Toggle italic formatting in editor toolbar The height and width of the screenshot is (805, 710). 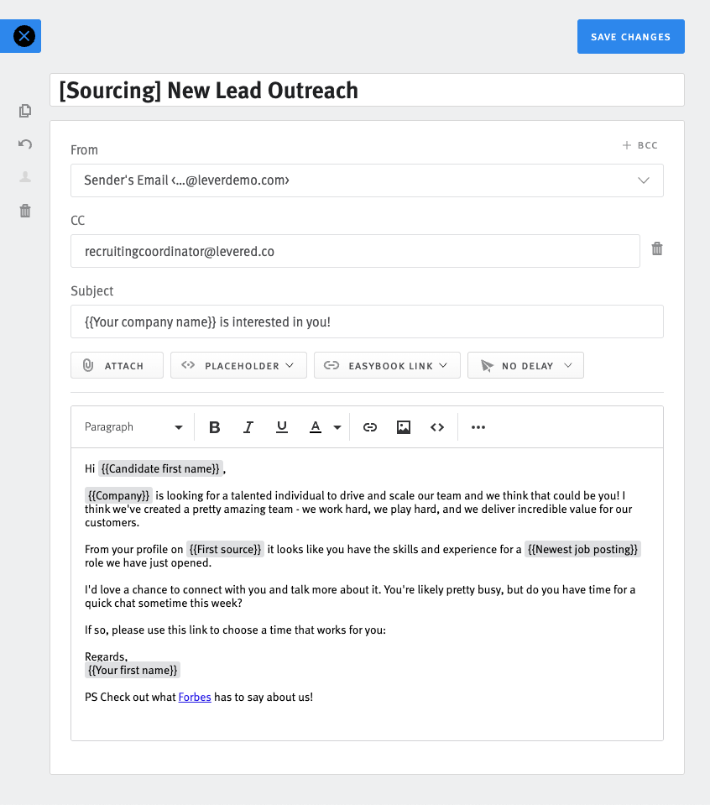pos(248,427)
